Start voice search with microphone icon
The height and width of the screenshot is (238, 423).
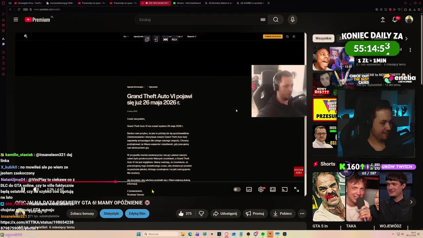coord(292,20)
